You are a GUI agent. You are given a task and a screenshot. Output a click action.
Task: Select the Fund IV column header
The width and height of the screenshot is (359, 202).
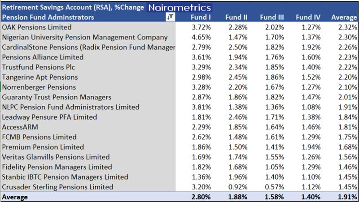306,17
